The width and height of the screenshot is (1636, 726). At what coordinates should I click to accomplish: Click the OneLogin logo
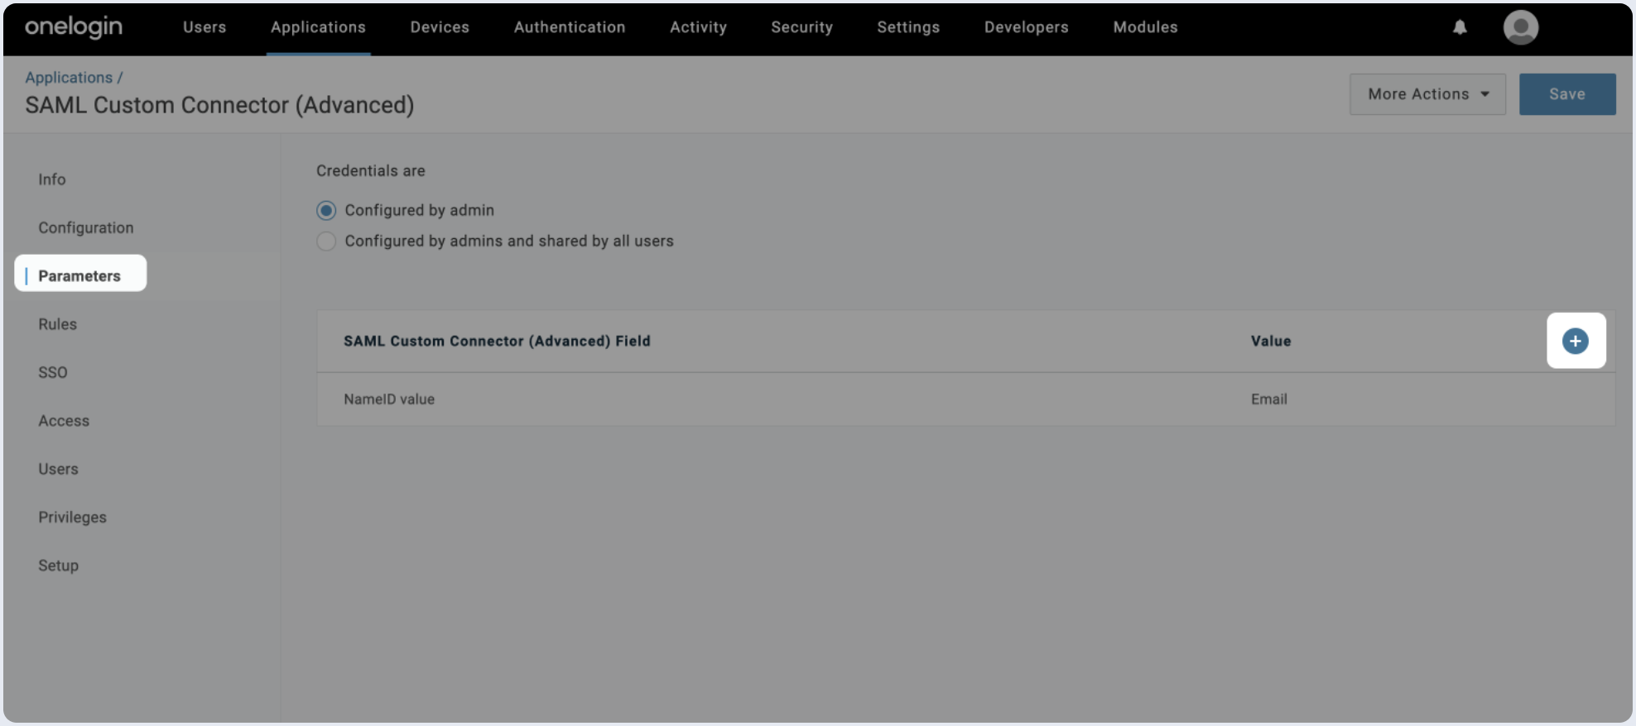click(74, 27)
